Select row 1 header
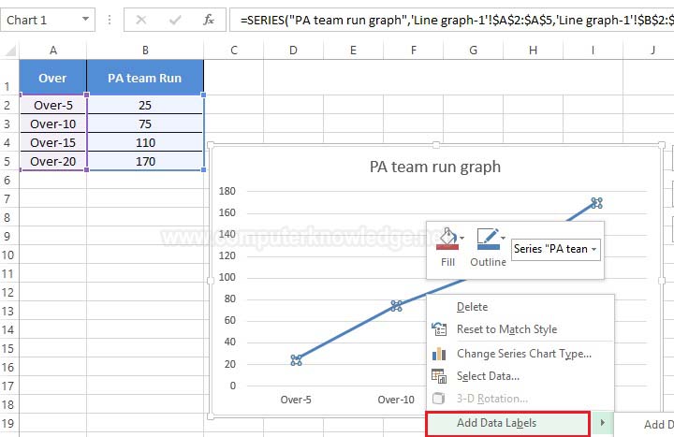Screen dimensions: 674x437 point(9,78)
